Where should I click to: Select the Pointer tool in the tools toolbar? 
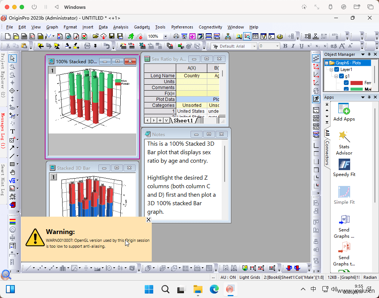(x=13, y=58)
